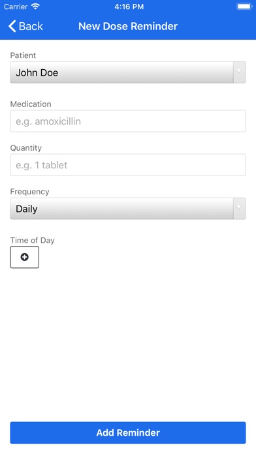This screenshot has width=256, height=454.
Task: Open the Daily frequency selector
Action: coord(128,209)
